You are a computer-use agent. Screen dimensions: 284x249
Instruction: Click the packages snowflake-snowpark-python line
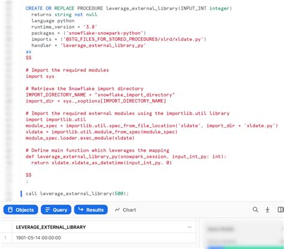coord(89,33)
